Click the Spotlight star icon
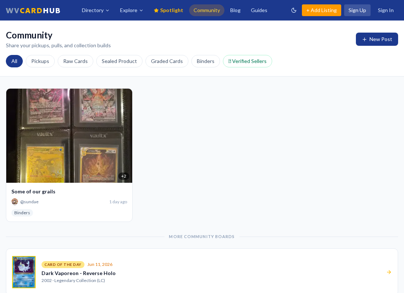The image size is (404, 293). 156,10
